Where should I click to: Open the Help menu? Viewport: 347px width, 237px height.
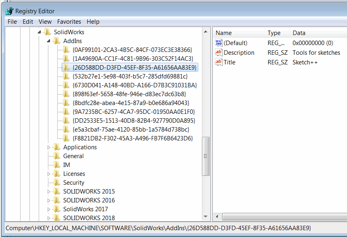(x=93, y=22)
